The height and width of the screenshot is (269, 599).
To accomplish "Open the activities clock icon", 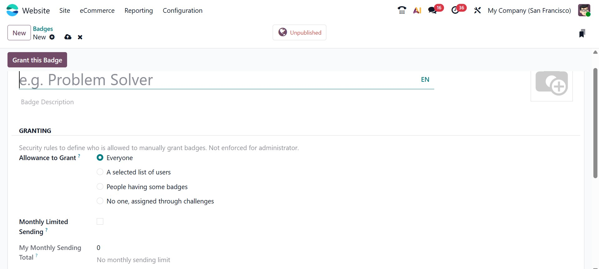I will point(455,10).
